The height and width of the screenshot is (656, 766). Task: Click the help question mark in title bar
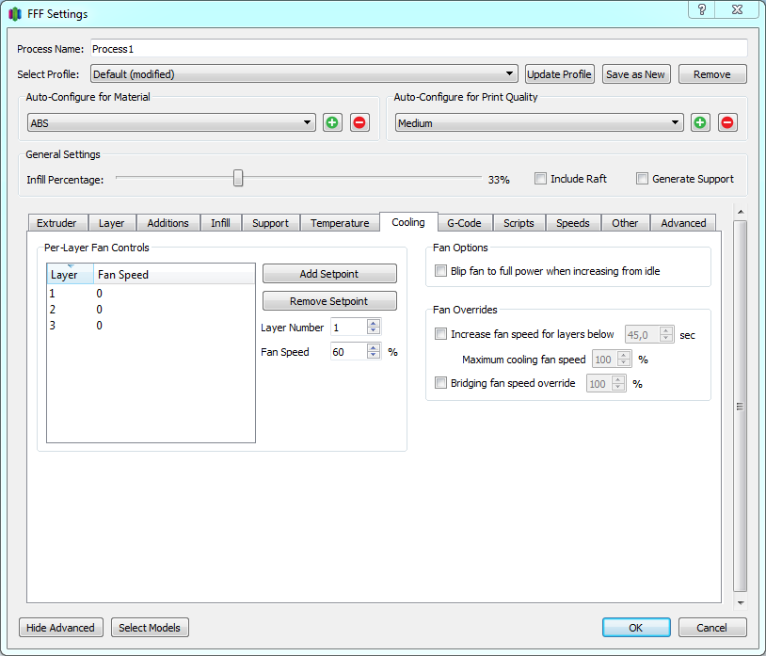(x=702, y=9)
